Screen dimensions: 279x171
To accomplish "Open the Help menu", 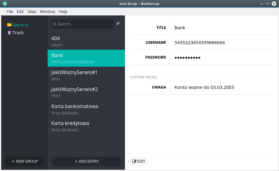I will 63,11.
